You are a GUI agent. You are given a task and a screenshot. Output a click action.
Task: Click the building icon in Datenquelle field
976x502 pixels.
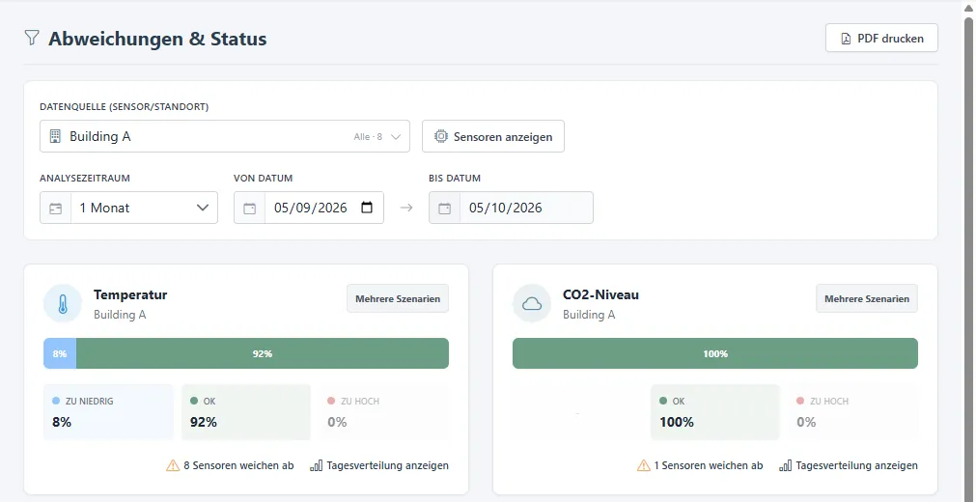tap(55, 136)
